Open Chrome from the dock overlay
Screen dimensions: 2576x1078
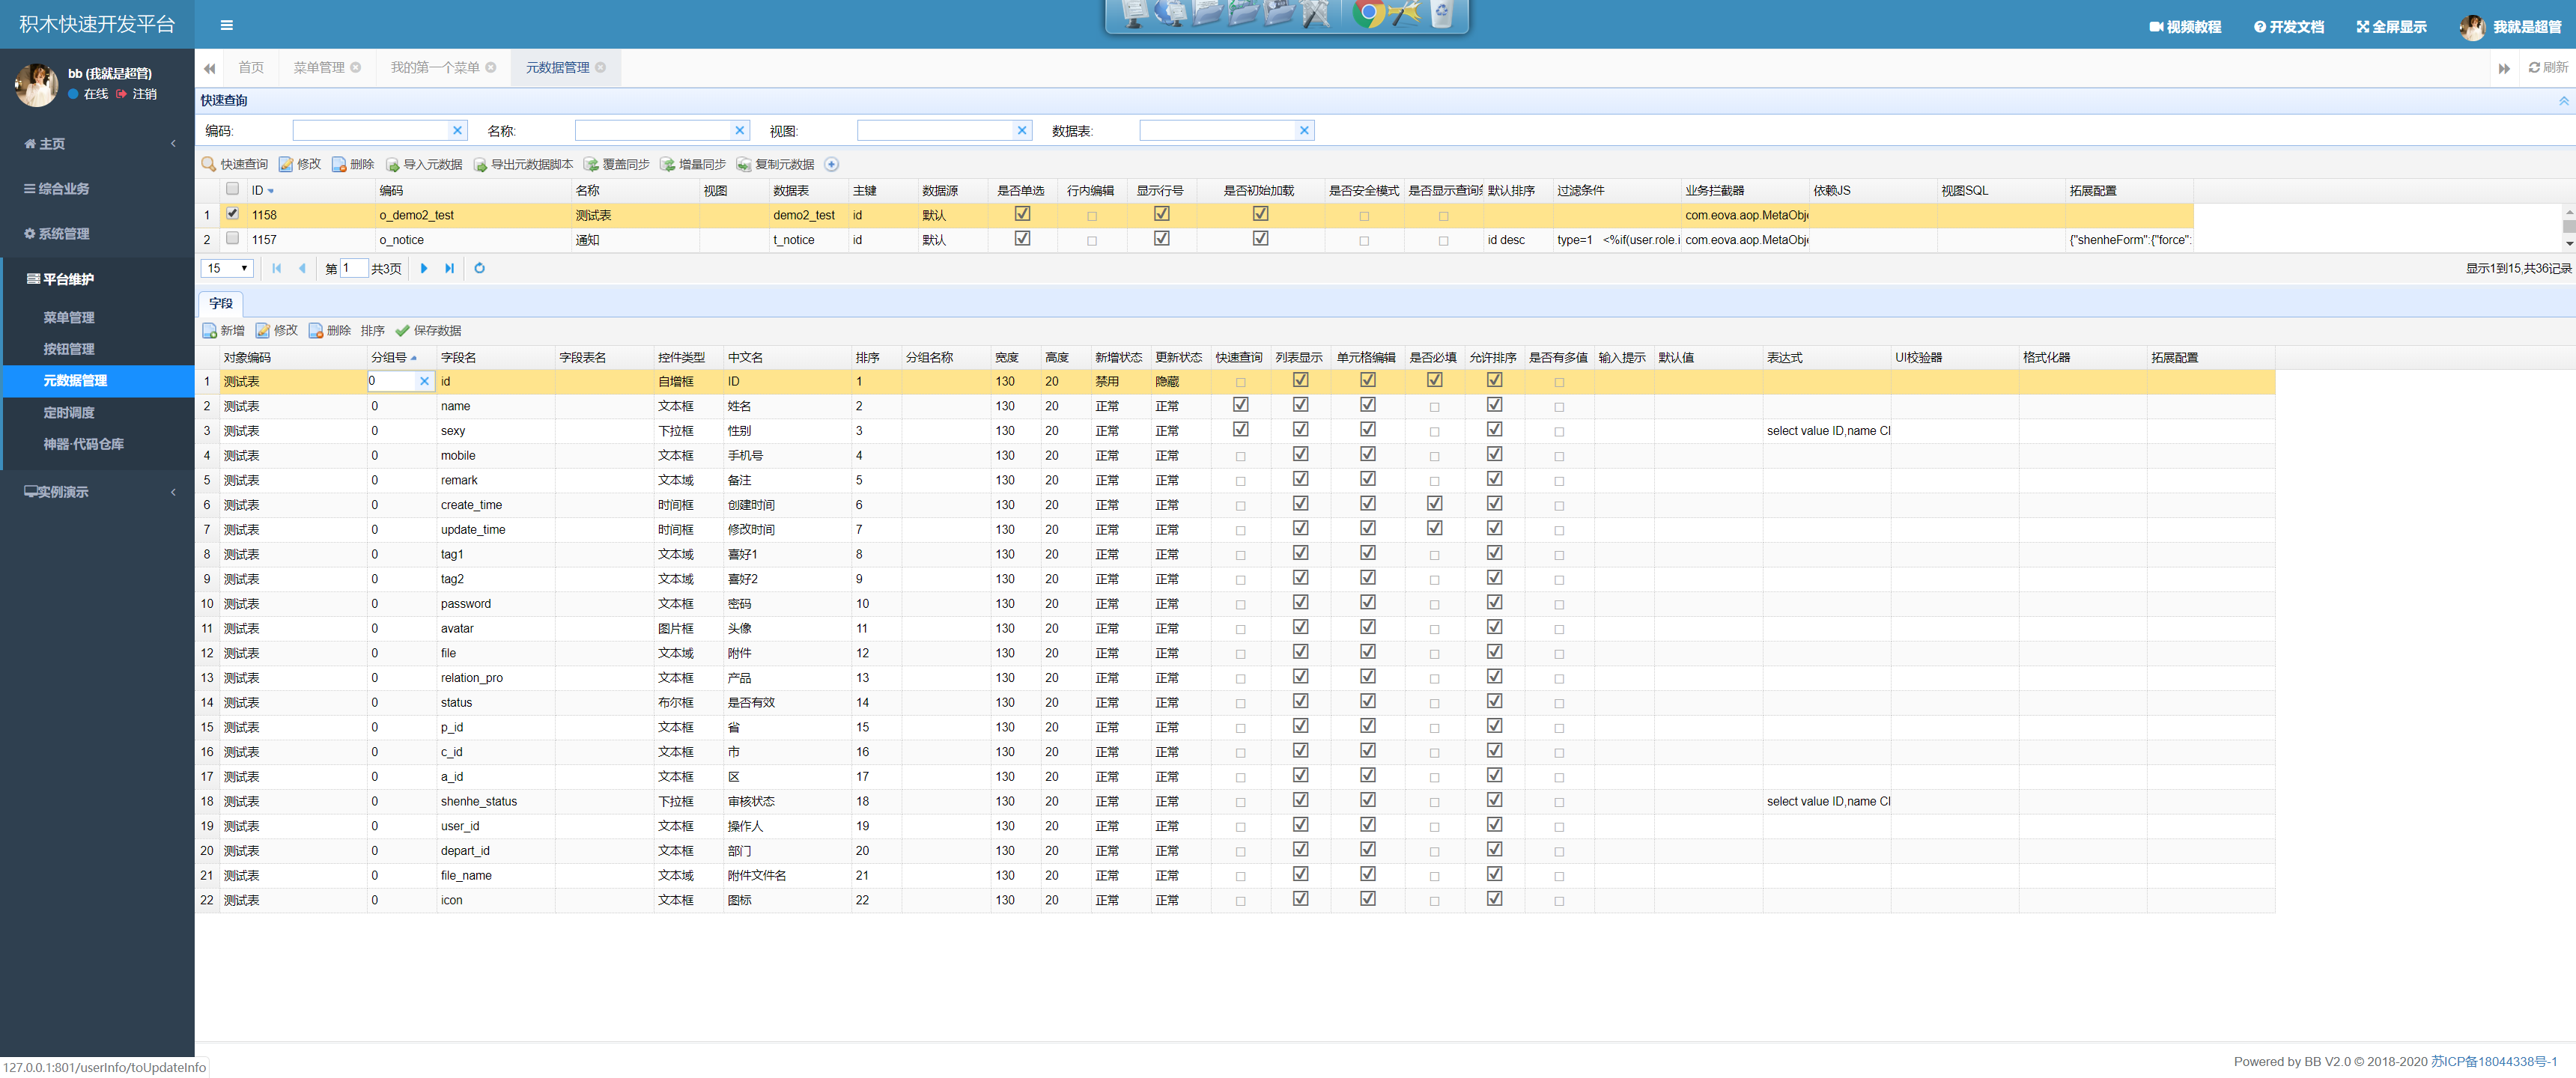(1368, 14)
